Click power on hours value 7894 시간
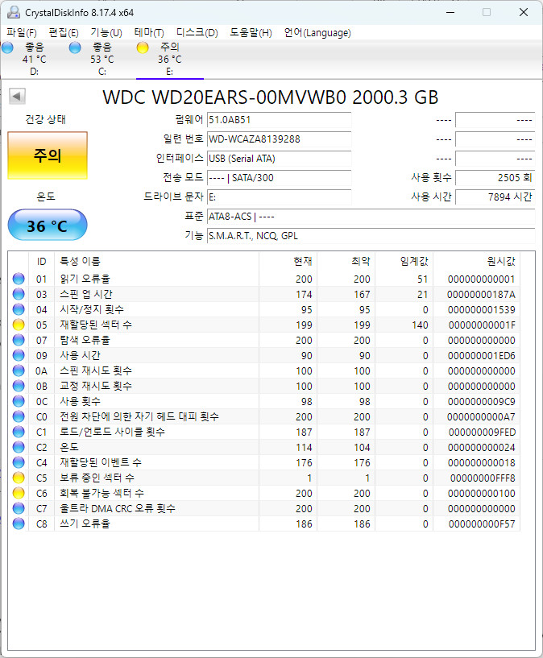 tap(495, 197)
